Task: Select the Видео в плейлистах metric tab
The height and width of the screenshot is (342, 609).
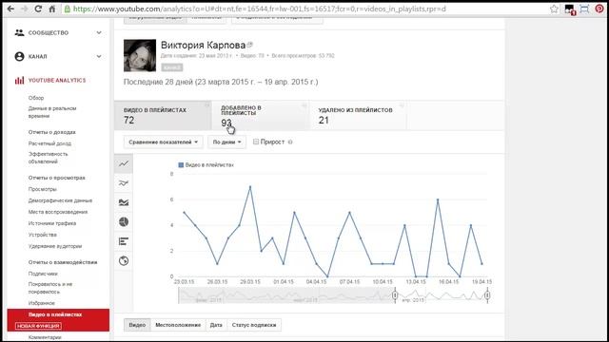Action: click(x=163, y=116)
